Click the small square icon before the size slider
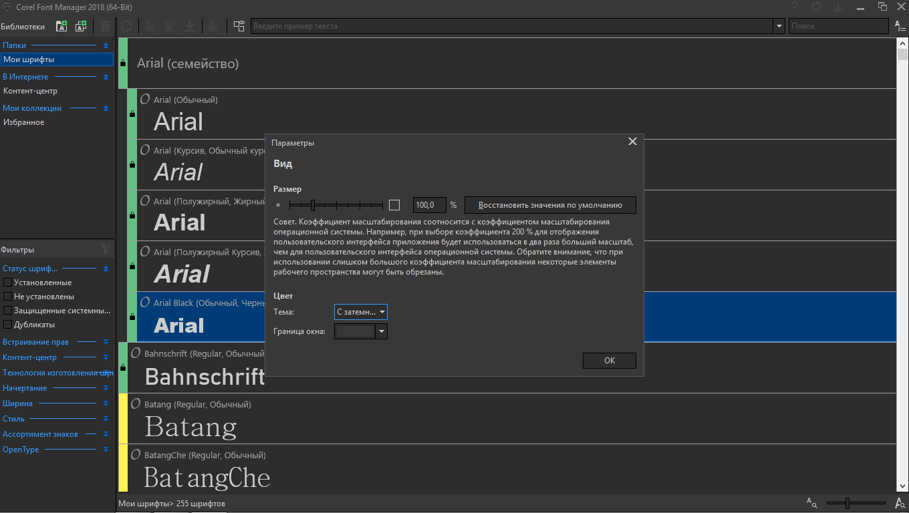Image resolution: width=909 pixels, height=513 pixels. pyautogui.click(x=278, y=205)
